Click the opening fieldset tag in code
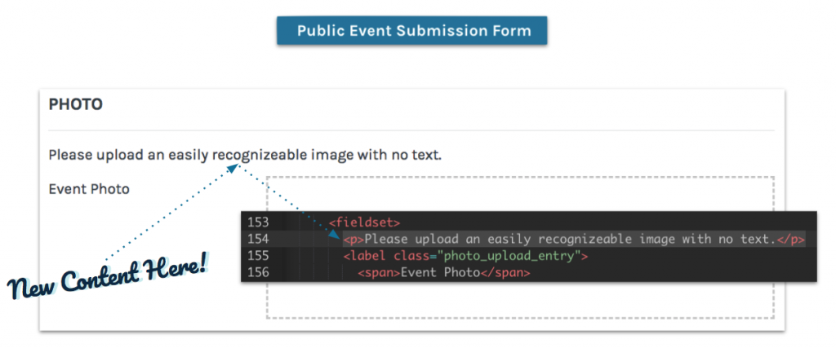 [x=365, y=222]
